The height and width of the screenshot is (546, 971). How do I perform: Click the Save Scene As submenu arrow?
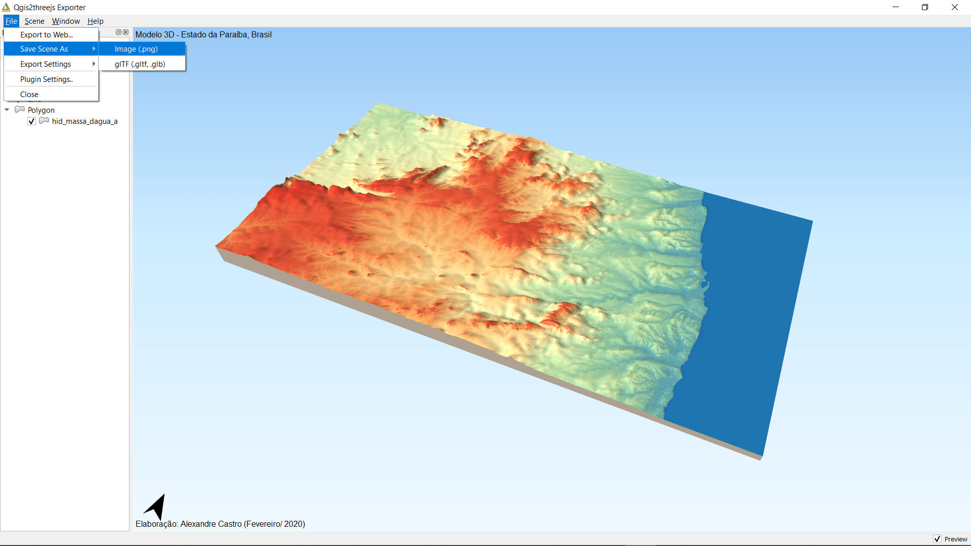pos(94,49)
